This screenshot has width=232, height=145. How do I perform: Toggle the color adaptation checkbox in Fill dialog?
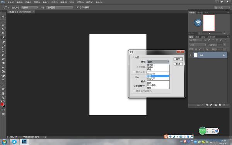coord(134,72)
